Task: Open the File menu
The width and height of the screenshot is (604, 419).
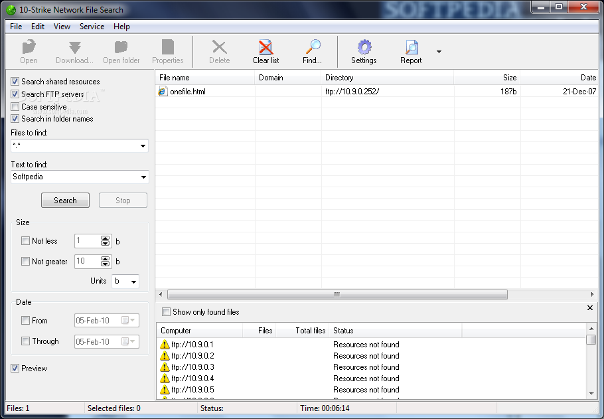Action: point(16,26)
